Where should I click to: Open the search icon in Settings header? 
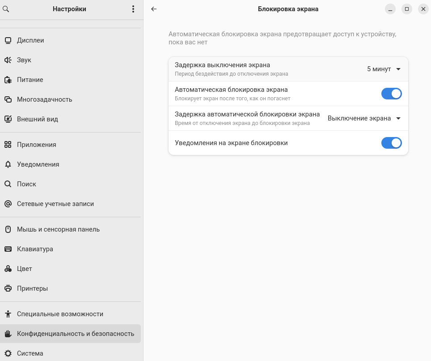pos(6,9)
